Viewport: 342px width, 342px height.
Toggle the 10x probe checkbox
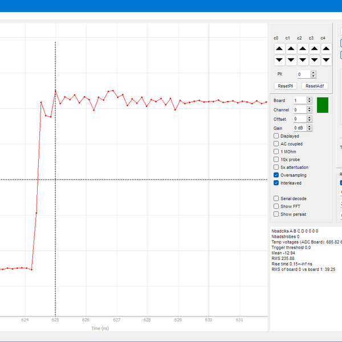pos(276,160)
